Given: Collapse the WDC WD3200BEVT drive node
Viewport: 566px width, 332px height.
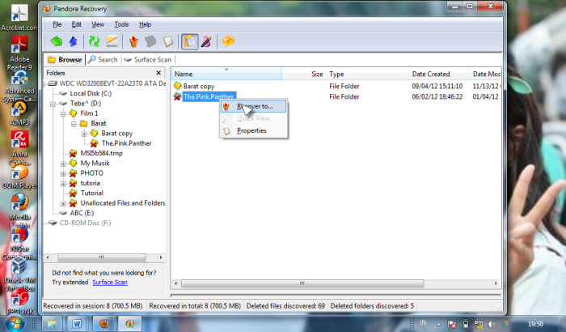Looking at the screenshot, I should click(44, 84).
